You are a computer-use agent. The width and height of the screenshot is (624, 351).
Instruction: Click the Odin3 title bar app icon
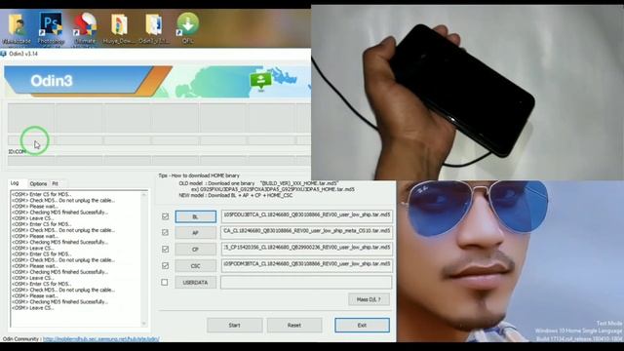coord(4,54)
